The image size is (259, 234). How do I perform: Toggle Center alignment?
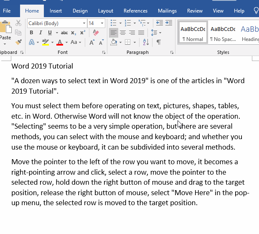click(x=123, y=33)
